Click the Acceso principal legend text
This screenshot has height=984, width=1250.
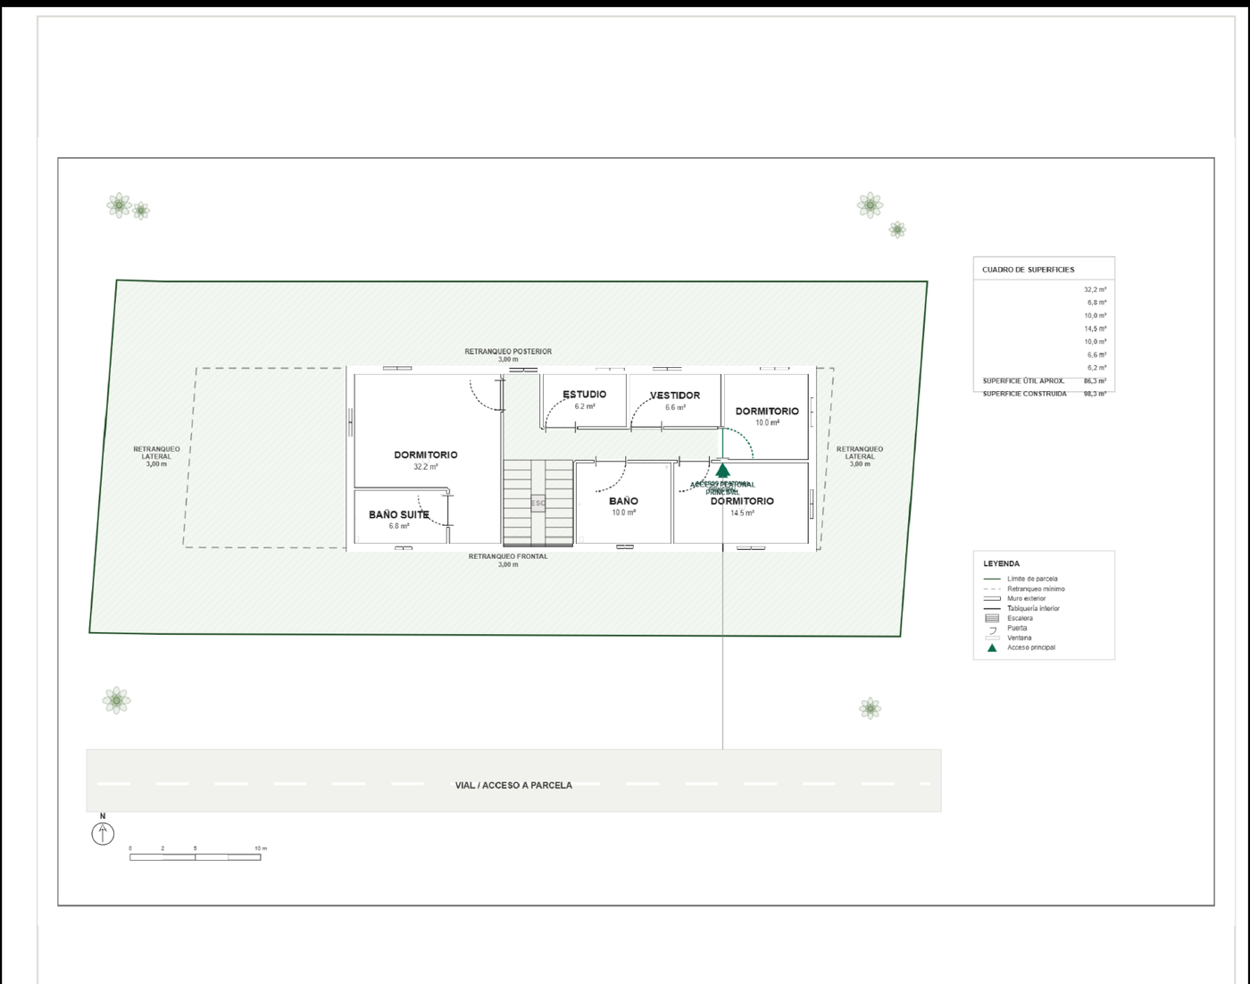coord(1031,647)
